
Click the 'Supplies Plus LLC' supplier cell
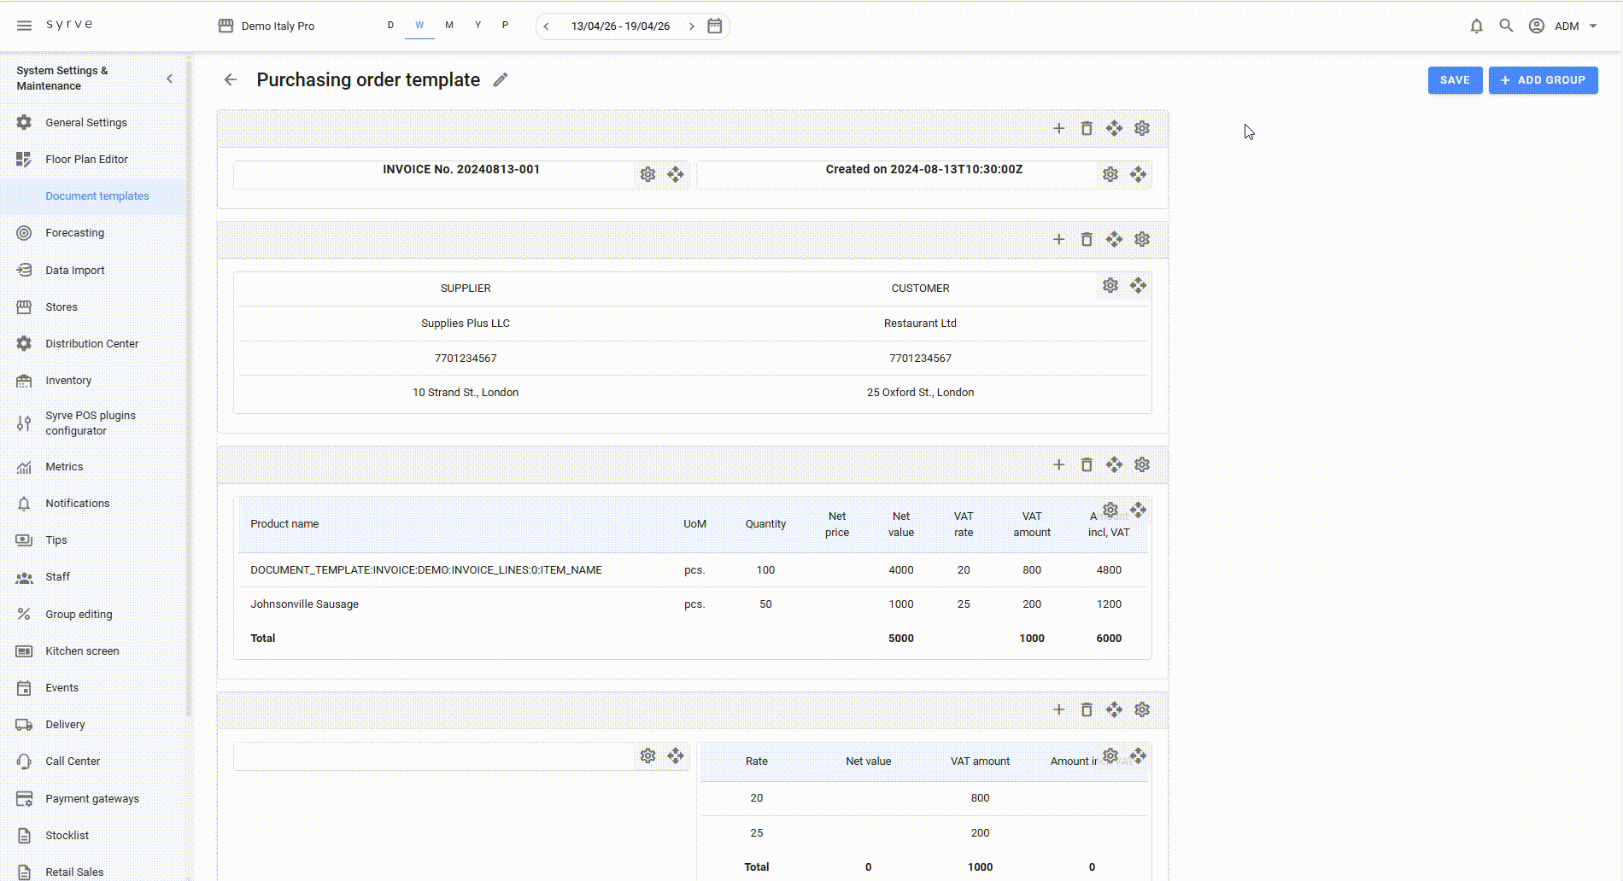pyautogui.click(x=466, y=324)
